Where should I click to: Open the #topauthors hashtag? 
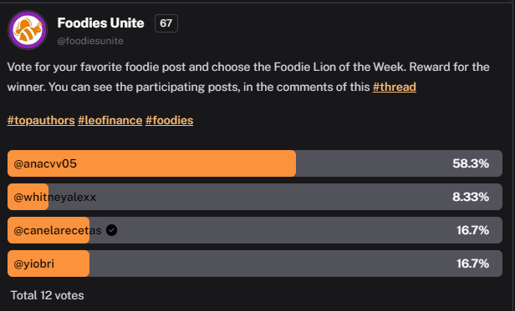click(41, 120)
